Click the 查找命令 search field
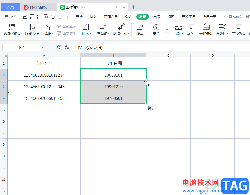Image resolution: width=250 pixels, height=195 pixels. (x=237, y=17)
